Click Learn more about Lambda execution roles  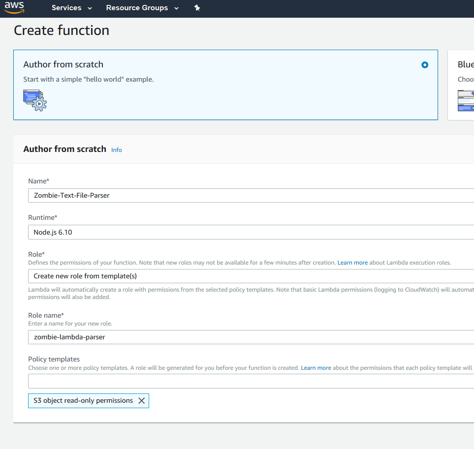352,263
